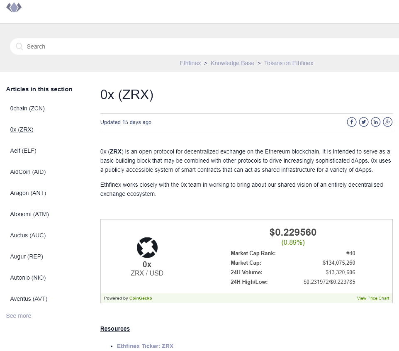
Task: Share the article on Twitter
Action: tap(363, 122)
